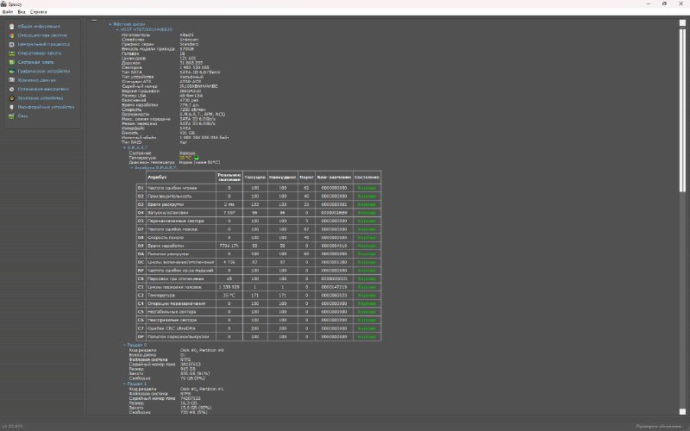Open the Общая информация summary icon

pyautogui.click(x=12, y=26)
